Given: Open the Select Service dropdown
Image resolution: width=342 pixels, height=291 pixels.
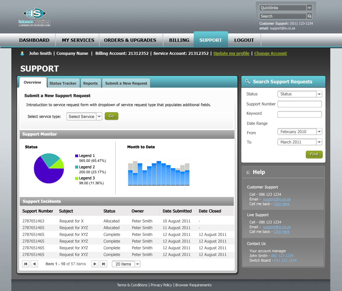Looking at the screenshot, I should tap(99, 116).
